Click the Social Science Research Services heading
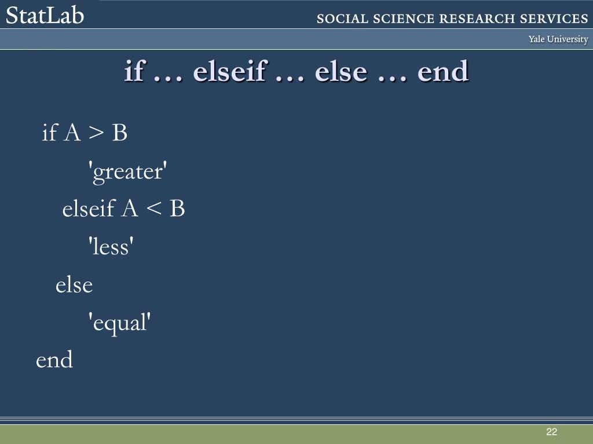The image size is (593, 444). tap(452, 18)
